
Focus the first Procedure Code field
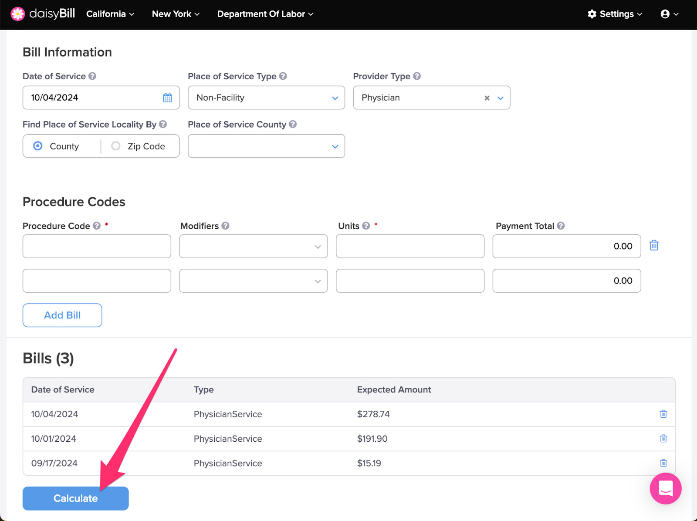(97, 246)
